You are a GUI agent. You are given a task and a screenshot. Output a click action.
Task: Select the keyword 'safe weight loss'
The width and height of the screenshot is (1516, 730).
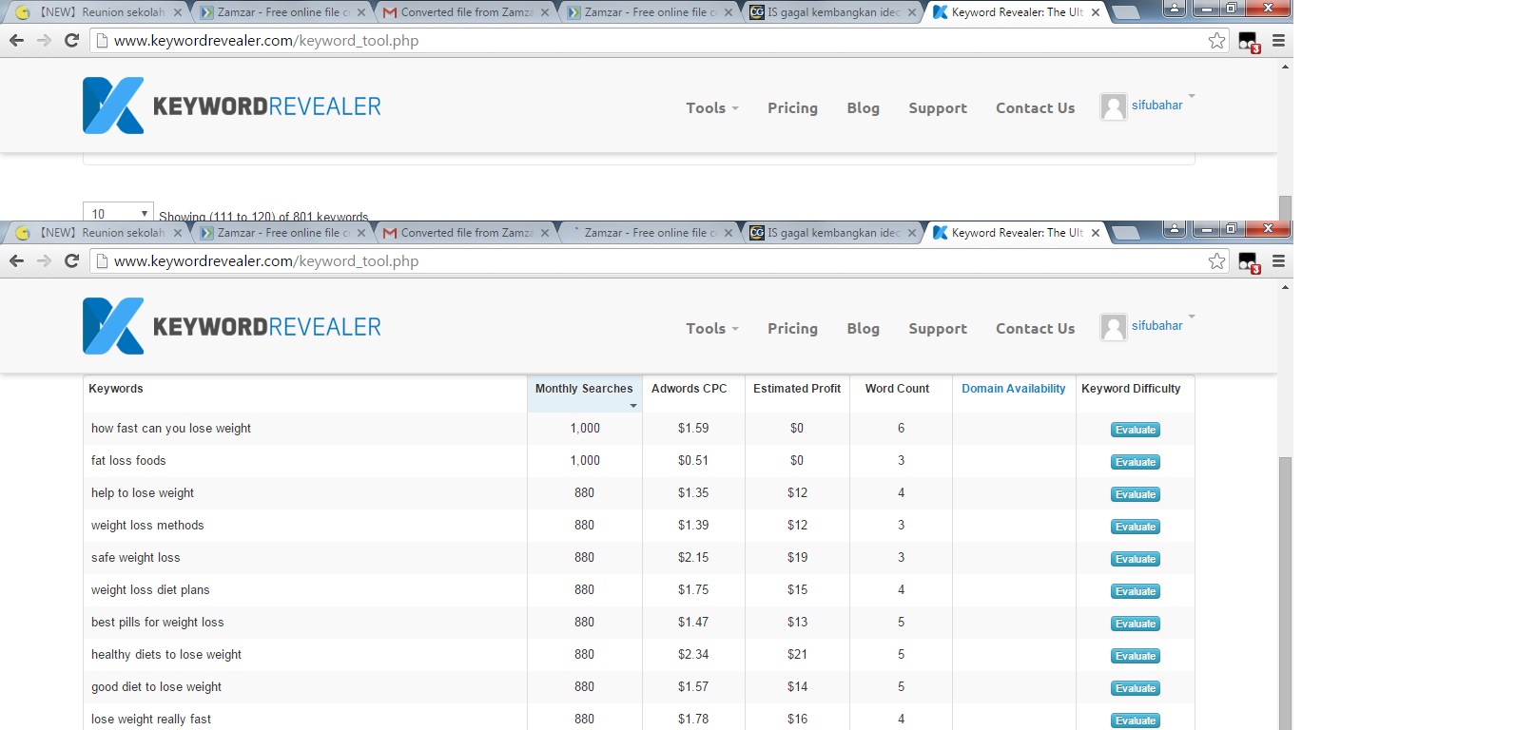(136, 558)
